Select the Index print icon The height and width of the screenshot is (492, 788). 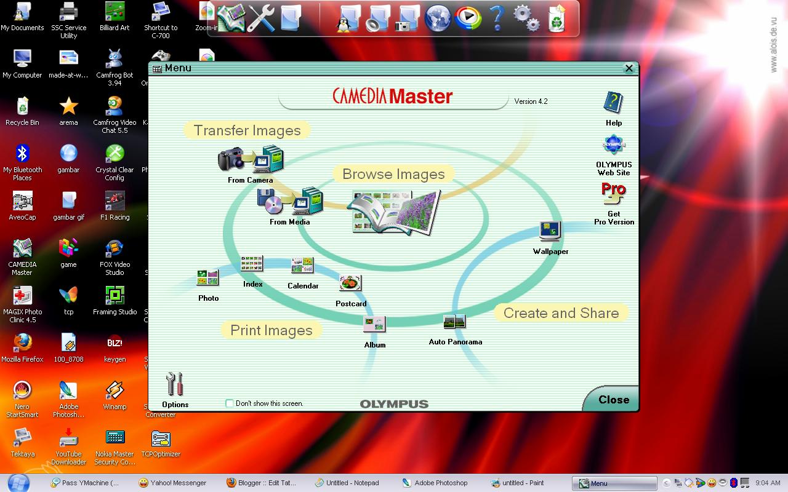252,263
